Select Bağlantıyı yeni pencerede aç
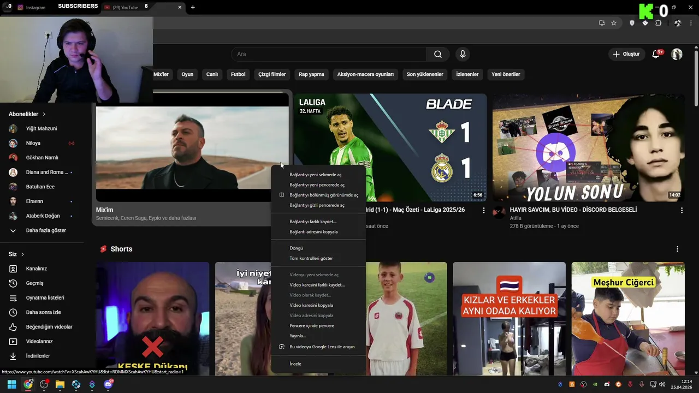The height and width of the screenshot is (393, 699). pos(318,185)
